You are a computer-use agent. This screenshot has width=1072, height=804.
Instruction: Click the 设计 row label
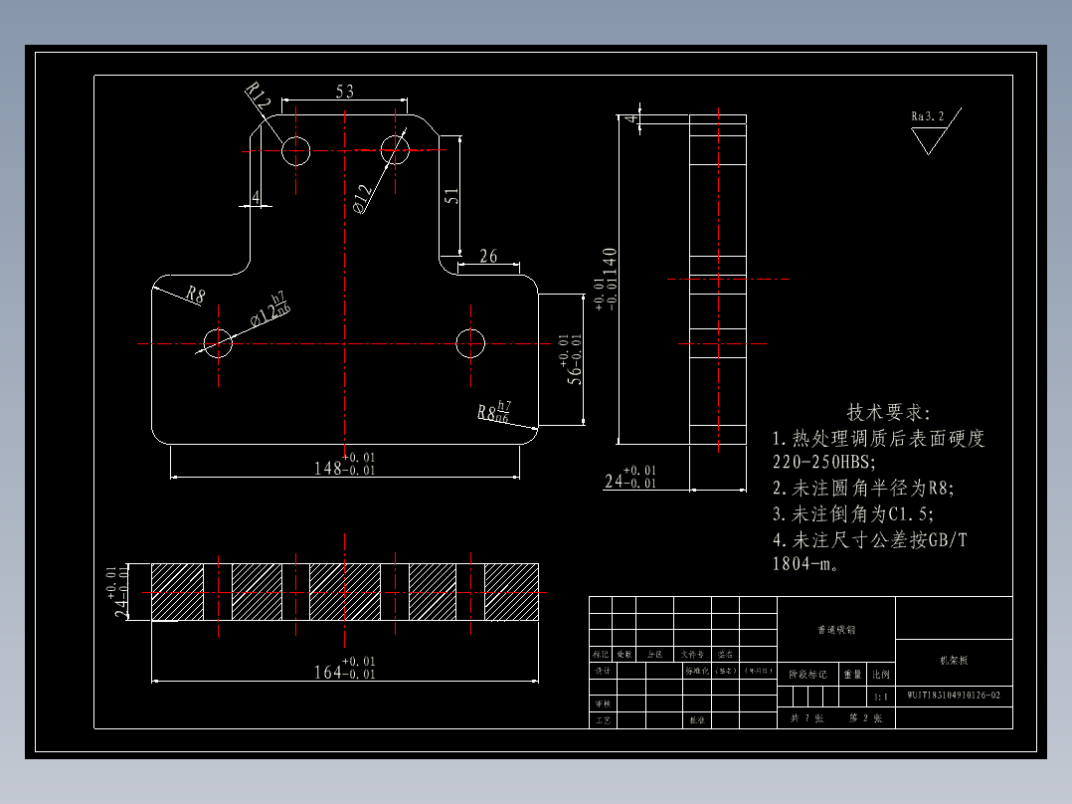(x=603, y=671)
